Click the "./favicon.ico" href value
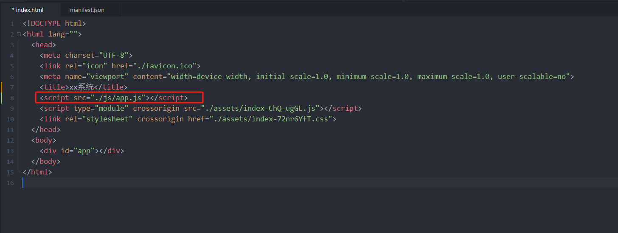618x233 pixels. point(165,66)
